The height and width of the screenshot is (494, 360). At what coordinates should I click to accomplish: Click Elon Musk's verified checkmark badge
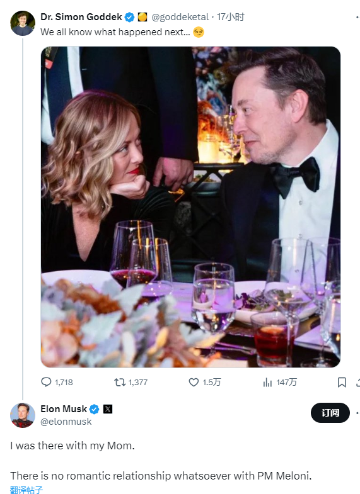coord(94,409)
